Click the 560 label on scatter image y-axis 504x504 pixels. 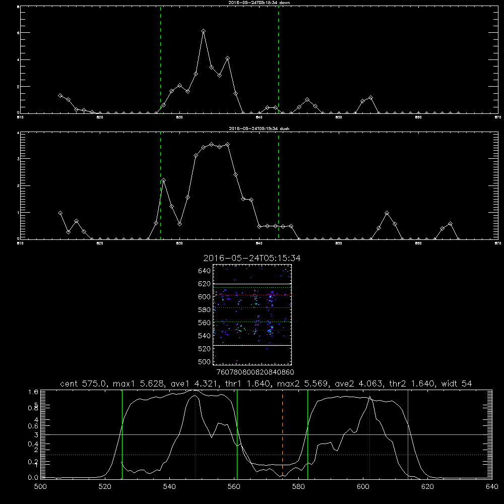tap(204, 323)
